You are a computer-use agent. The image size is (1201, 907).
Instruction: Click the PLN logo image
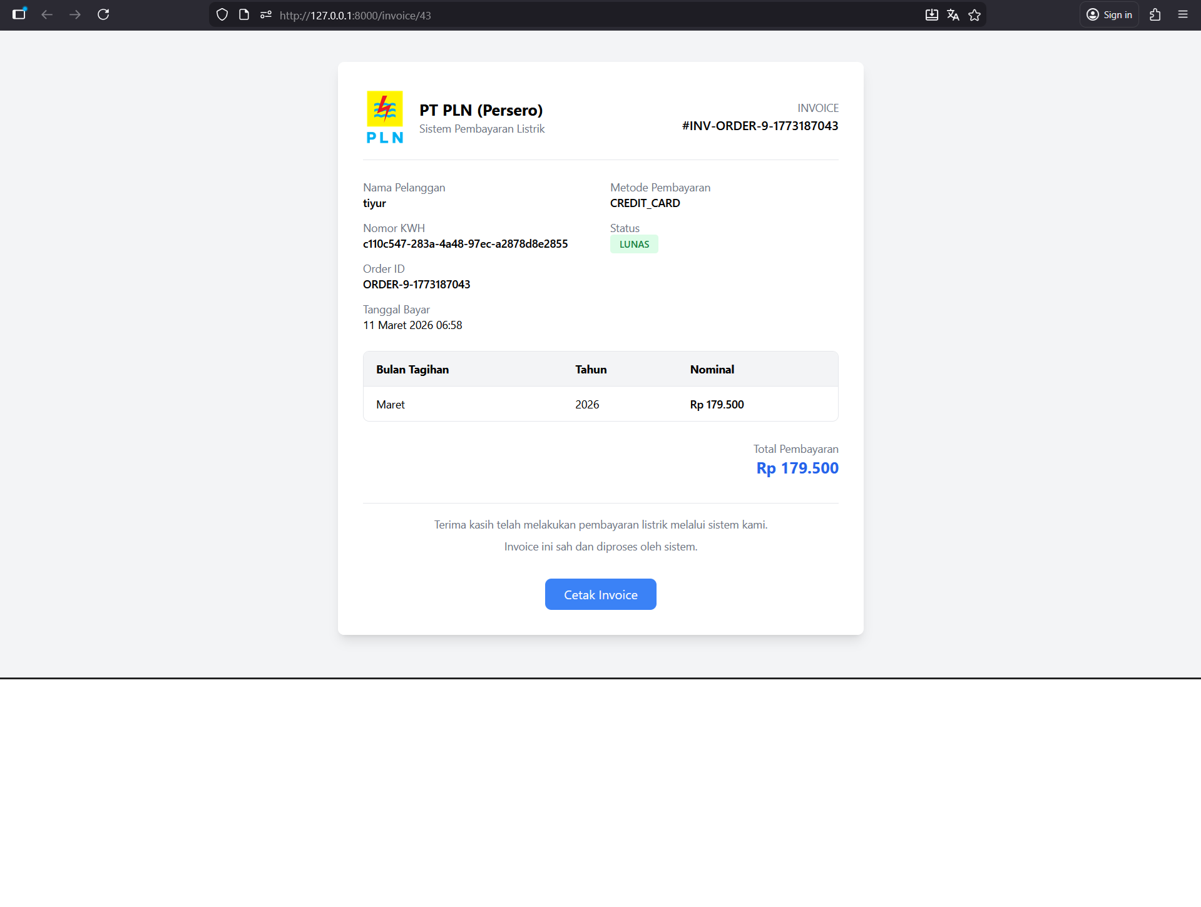[385, 117]
